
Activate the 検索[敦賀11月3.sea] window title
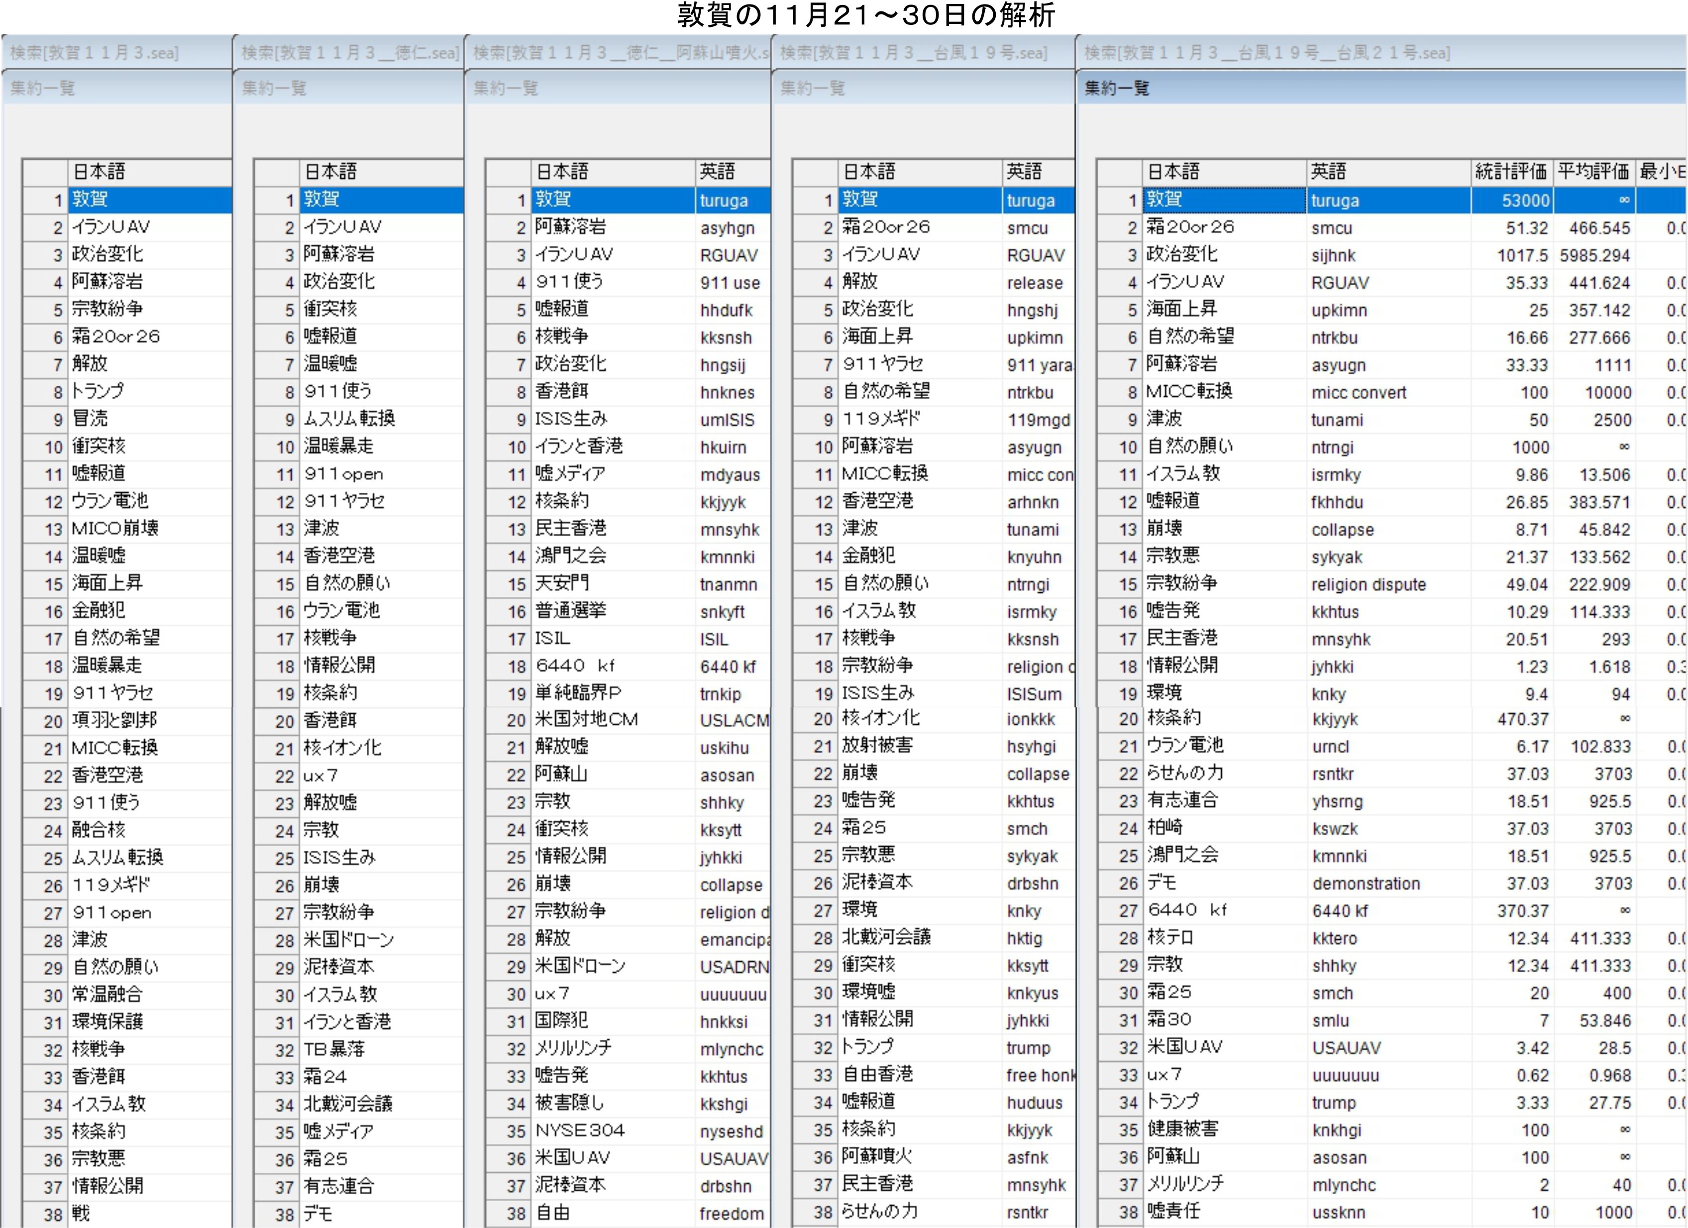pyautogui.click(x=95, y=53)
